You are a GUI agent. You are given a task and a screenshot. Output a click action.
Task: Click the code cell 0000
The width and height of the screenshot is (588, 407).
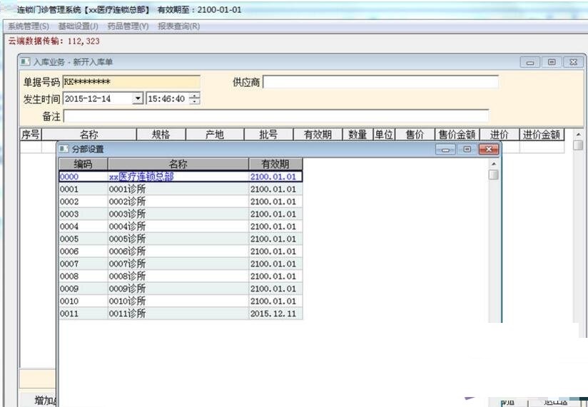[83, 177]
